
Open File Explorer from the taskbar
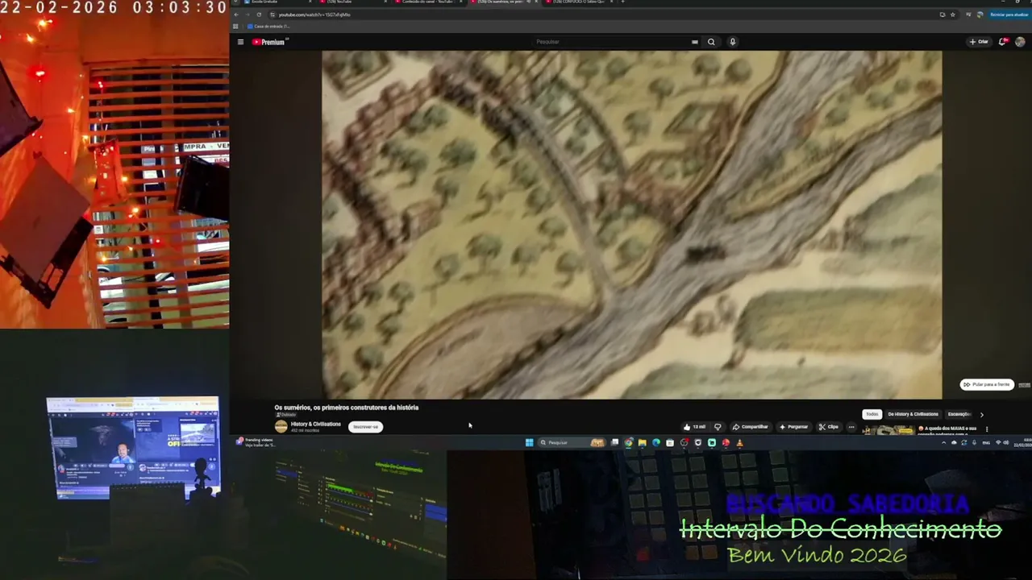[642, 442]
